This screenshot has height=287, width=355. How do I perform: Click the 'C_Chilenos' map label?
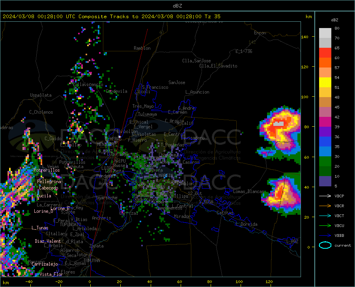click(41, 112)
